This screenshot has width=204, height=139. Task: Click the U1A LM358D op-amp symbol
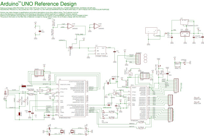(70, 26)
